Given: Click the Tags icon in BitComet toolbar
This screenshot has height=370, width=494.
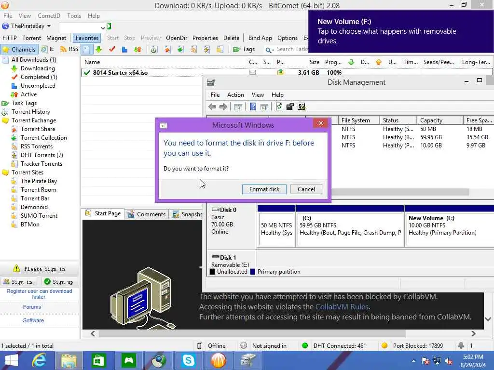Looking at the screenshot, I should coord(236,50).
